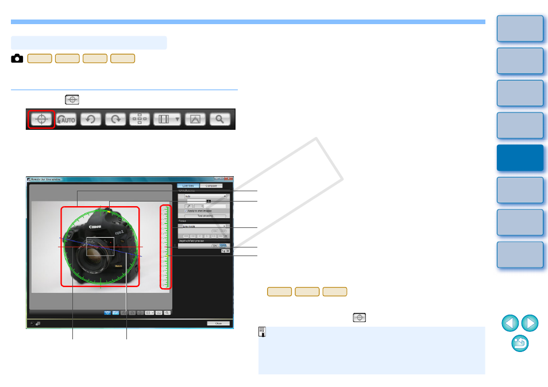Click the small rotate right icon in Remote Live View window

(132, 313)
